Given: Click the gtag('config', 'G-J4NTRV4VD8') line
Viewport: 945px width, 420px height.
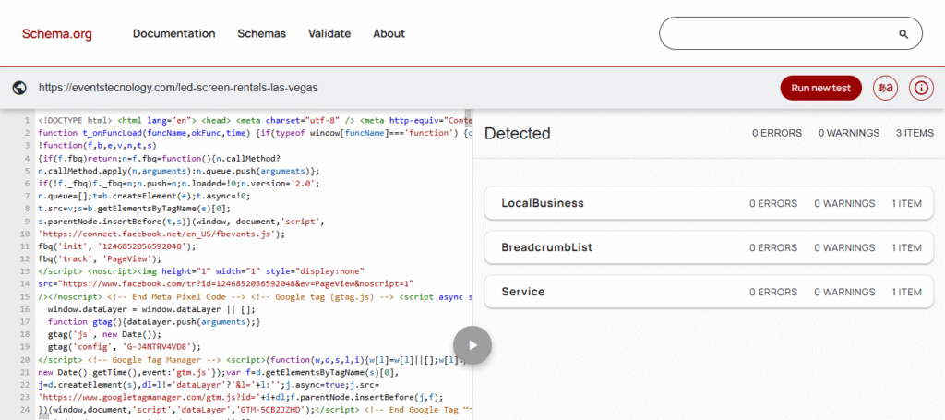Looking at the screenshot, I should point(124,347).
